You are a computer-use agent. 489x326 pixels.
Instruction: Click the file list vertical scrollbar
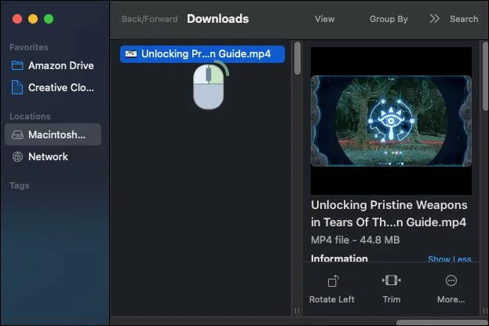pos(297,58)
